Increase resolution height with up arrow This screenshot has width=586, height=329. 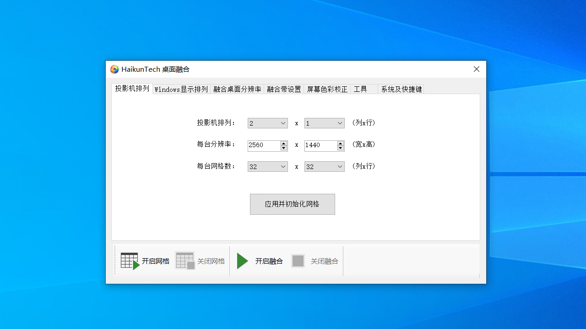341,143
